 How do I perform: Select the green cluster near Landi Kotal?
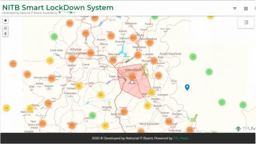click(x=54, y=37)
